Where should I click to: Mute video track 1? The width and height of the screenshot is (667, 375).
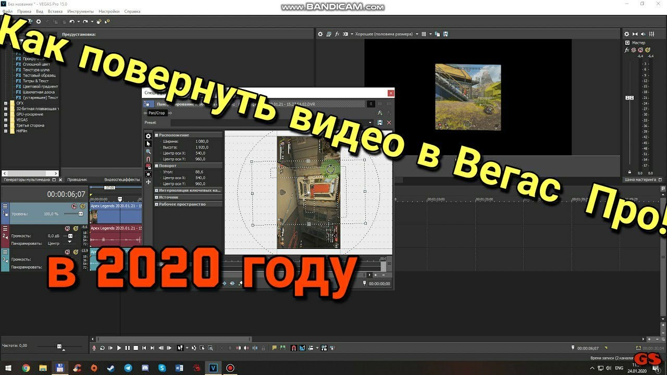click(x=75, y=206)
